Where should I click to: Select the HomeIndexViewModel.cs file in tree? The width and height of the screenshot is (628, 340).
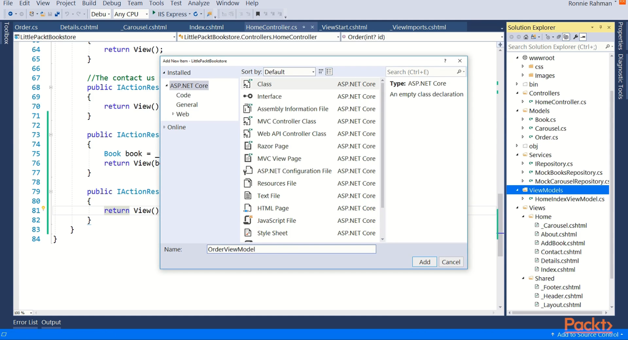[569, 199]
